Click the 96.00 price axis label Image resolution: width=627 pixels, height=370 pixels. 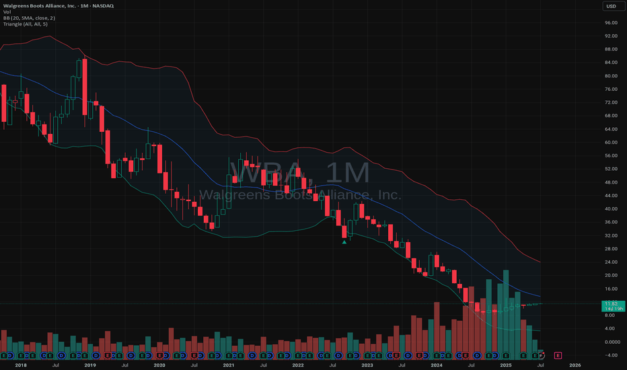click(611, 23)
